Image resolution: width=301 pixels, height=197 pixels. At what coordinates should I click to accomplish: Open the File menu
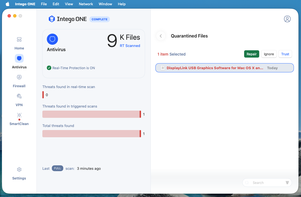pos(44,4)
